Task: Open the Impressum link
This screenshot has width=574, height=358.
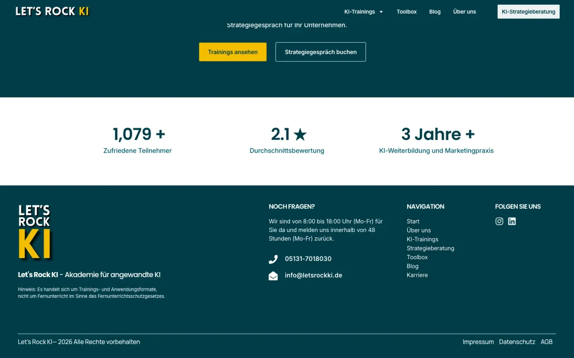Action: click(478, 342)
